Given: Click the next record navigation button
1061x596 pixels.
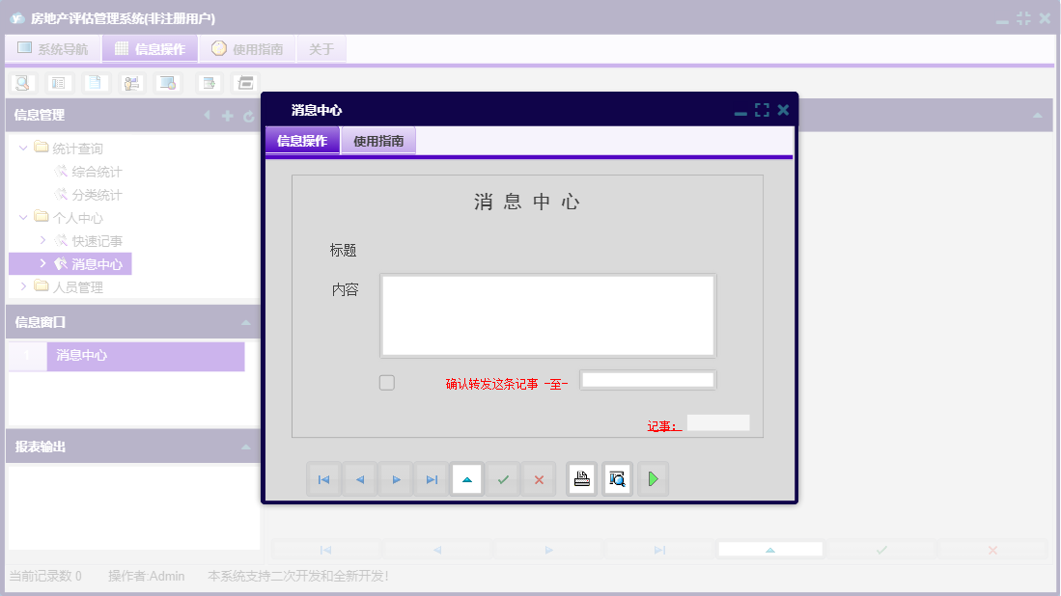Looking at the screenshot, I should point(395,478).
